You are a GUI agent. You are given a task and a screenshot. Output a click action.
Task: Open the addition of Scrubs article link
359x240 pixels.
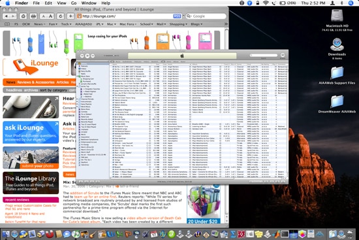tap(84, 193)
